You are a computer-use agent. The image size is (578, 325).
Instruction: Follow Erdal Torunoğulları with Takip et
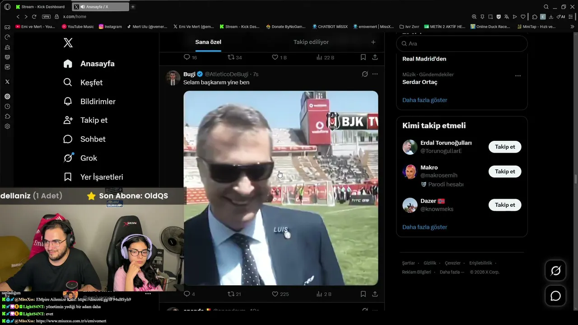(505, 147)
